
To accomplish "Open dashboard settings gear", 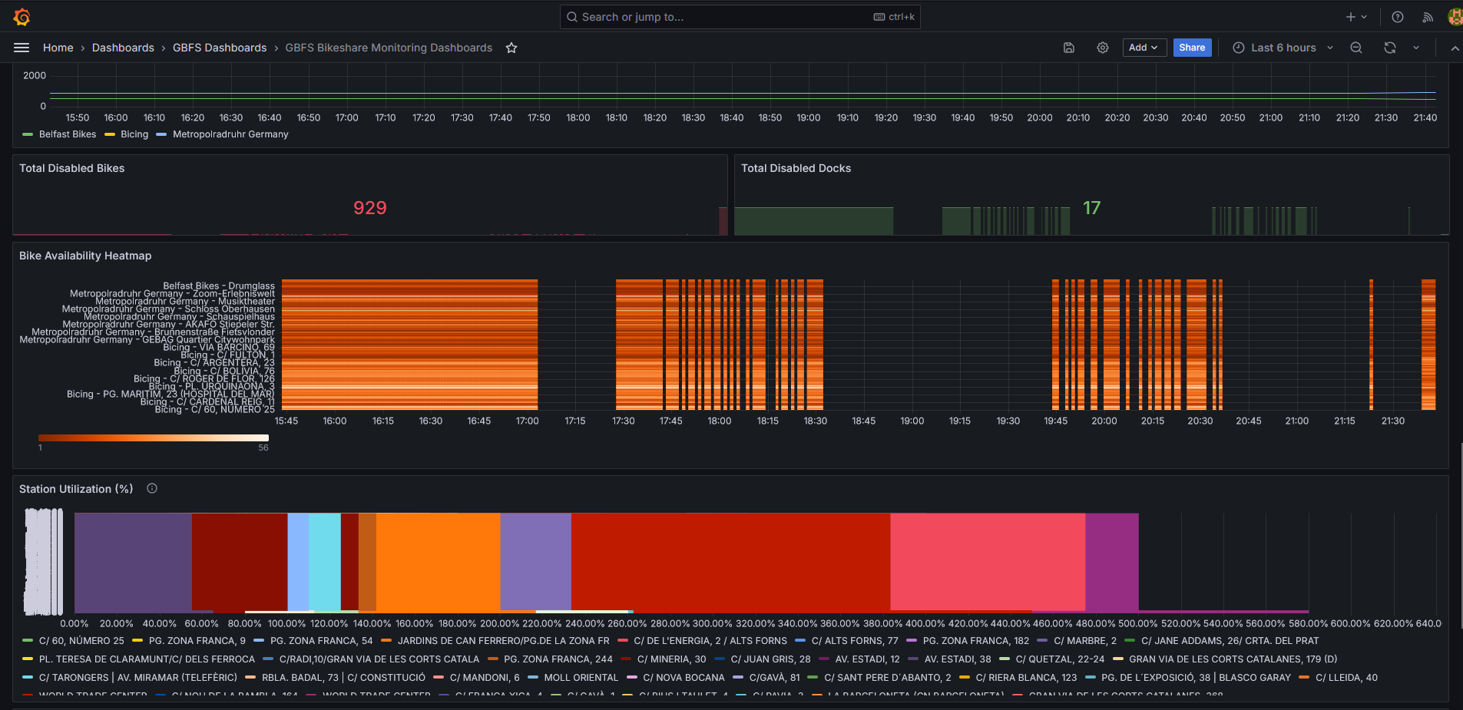I will tap(1103, 48).
